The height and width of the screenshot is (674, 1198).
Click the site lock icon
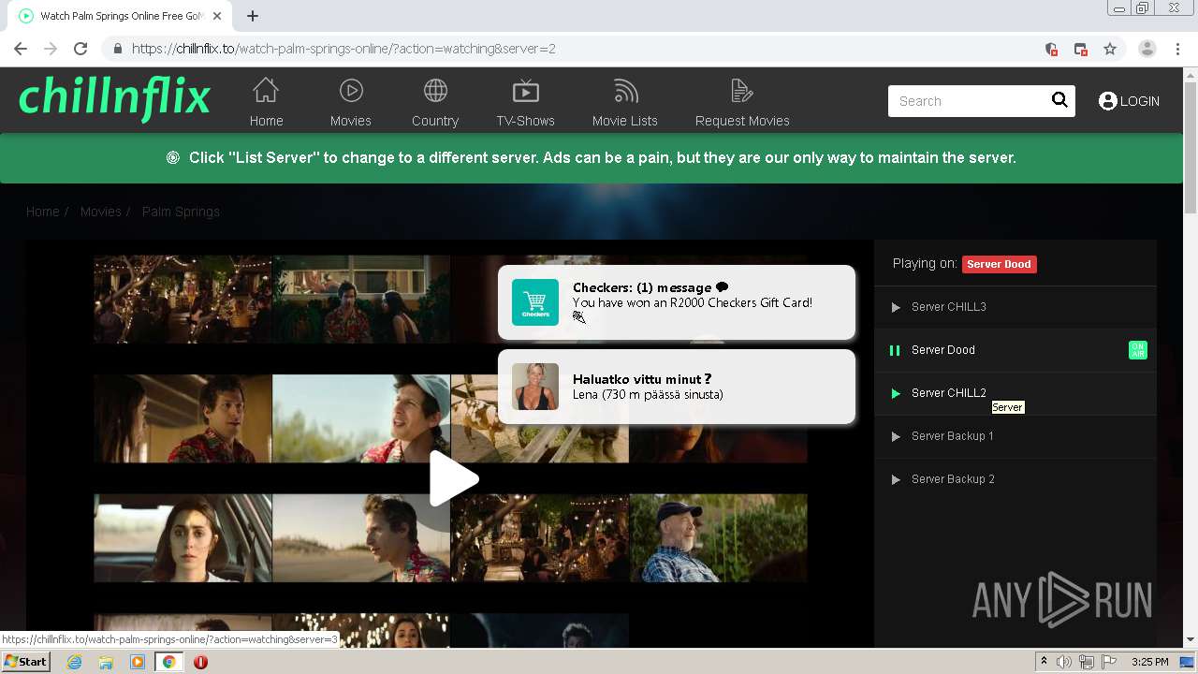point(117,49)
